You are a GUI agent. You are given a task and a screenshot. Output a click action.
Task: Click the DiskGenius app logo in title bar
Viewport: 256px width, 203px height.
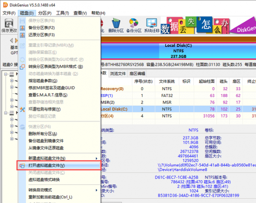pos(6,5)
